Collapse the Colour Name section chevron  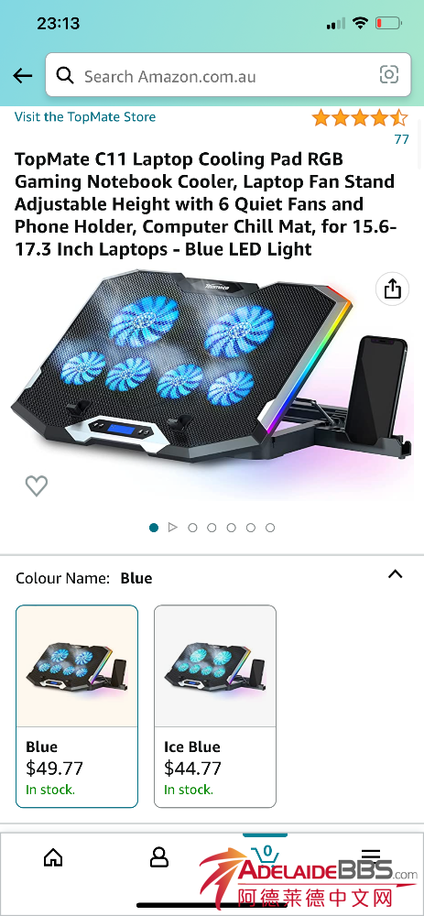pyautogui.click(x=396, y=574)
